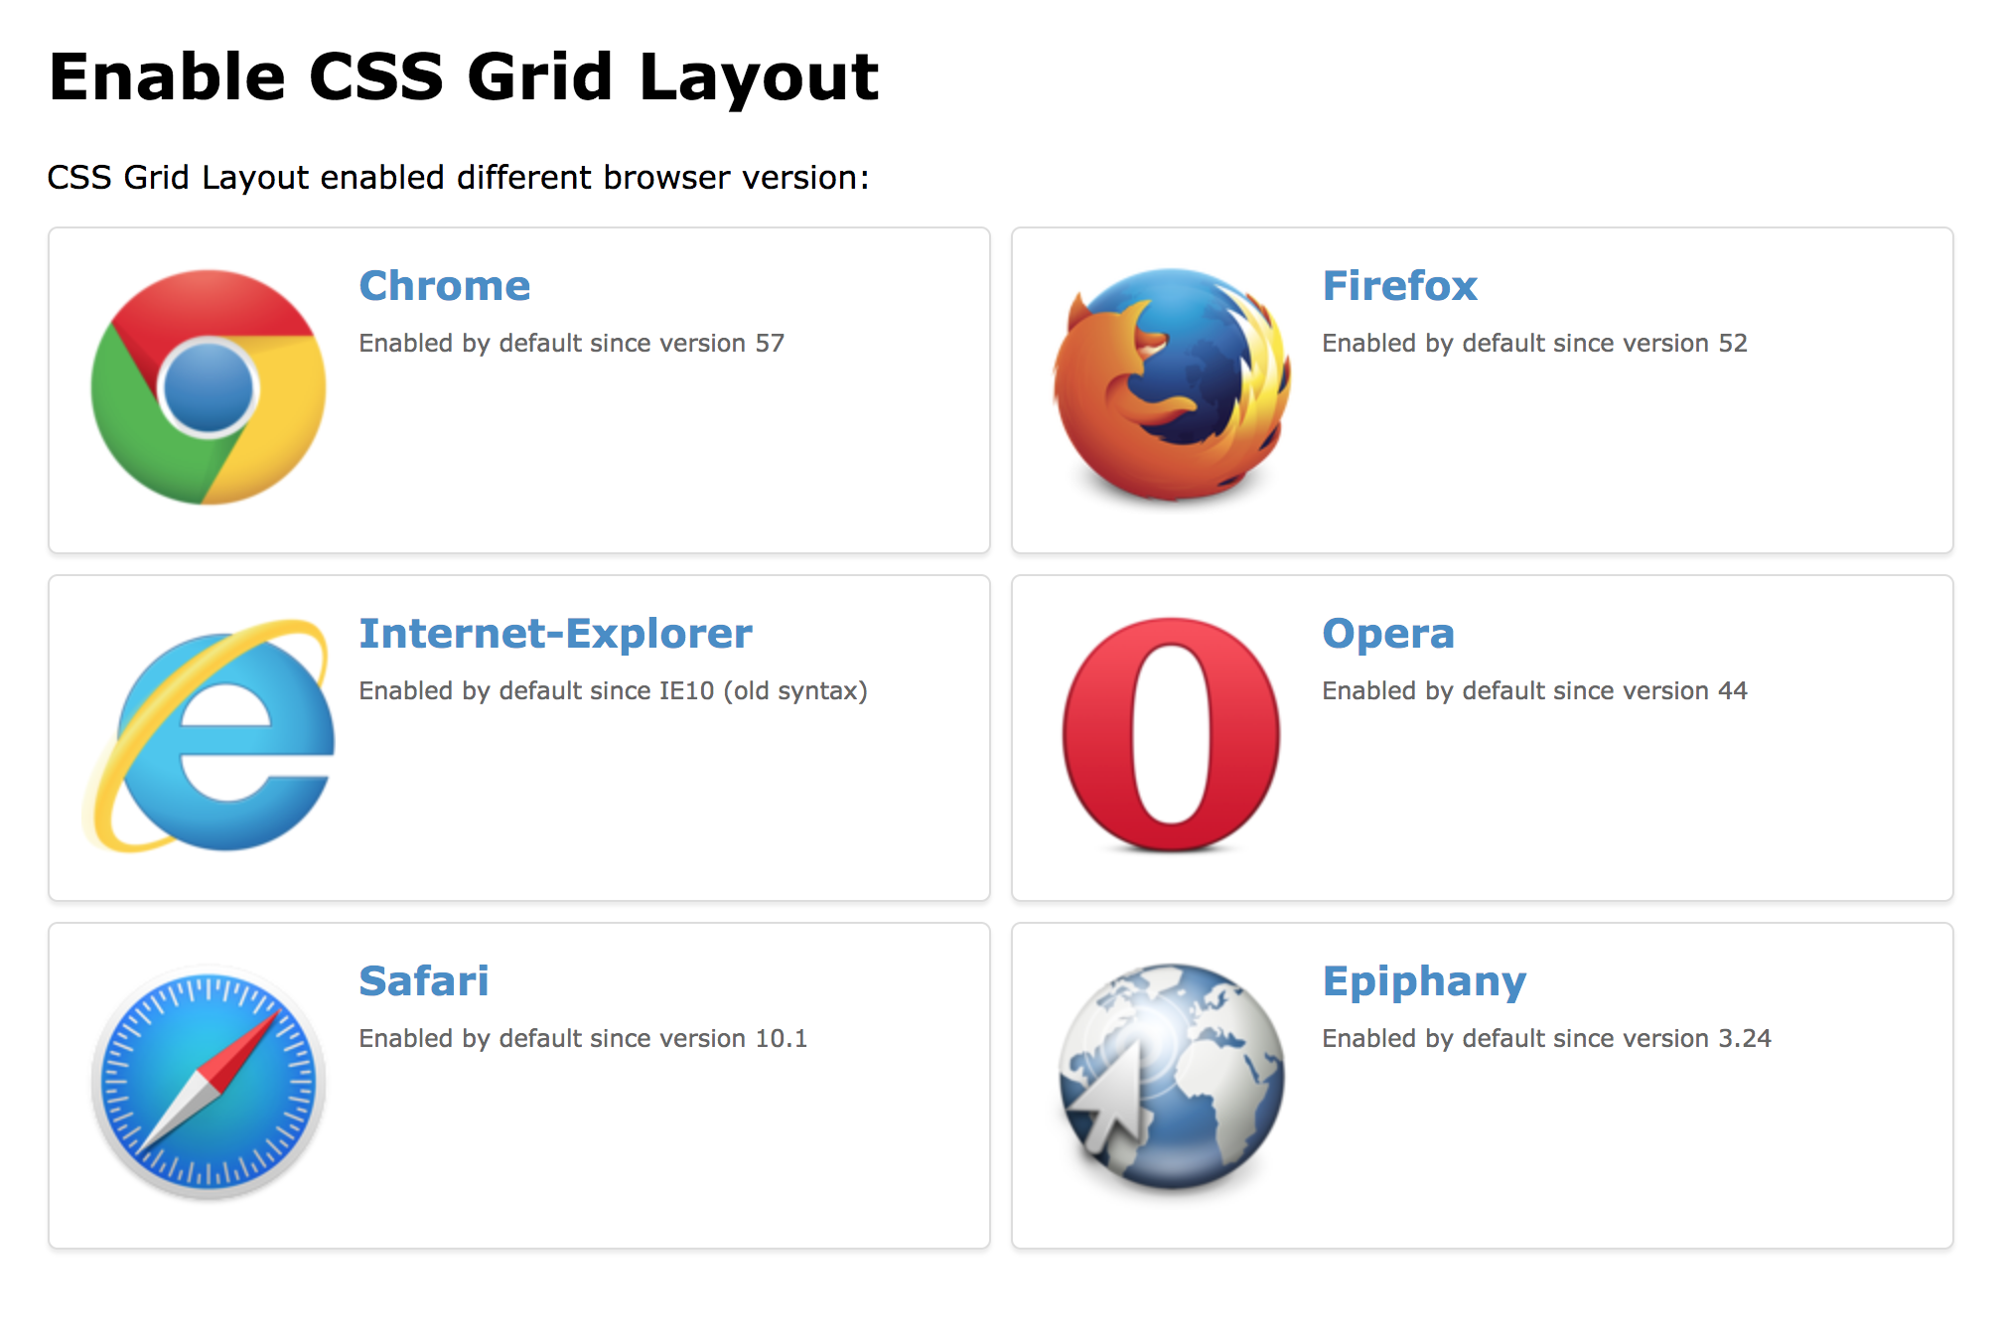Image resolution: width=2001 pixels, height=1341 pixels.
Task: Select text 'Enabled by default since version 52'
Action: (1535, 344)
